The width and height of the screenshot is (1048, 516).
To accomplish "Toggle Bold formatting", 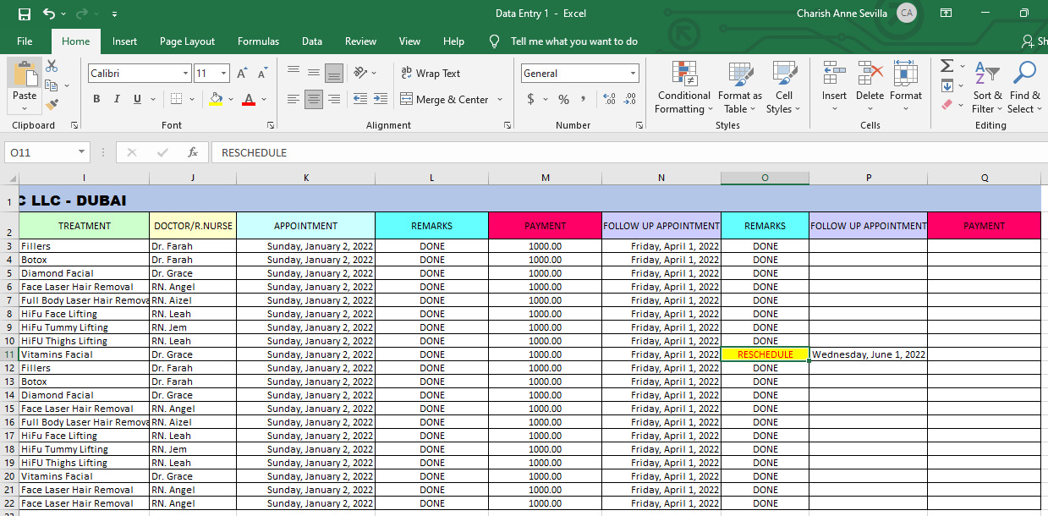I will coord(96,99).
